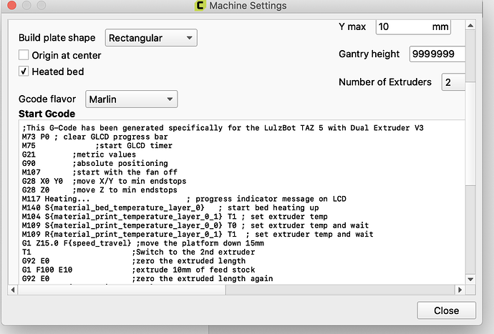Open the Gcode flavor Marlin dropdown
This screenshot has width=494, height=334.
coord(132,99)
